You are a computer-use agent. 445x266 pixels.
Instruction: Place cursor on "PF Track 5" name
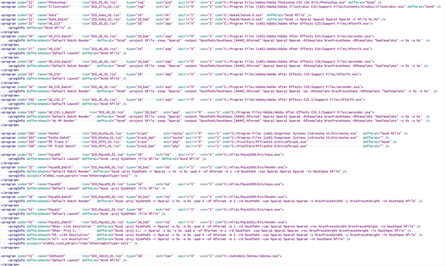click(58, 142)
